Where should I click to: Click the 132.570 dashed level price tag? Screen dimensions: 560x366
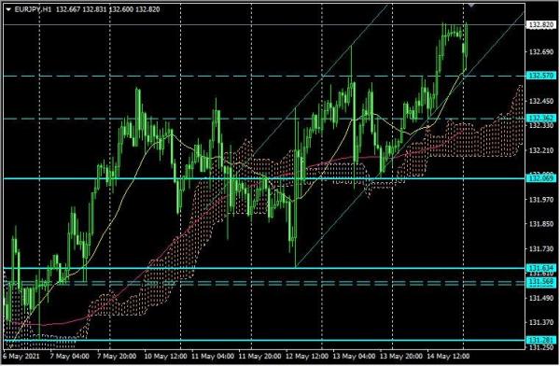point(541,76)
